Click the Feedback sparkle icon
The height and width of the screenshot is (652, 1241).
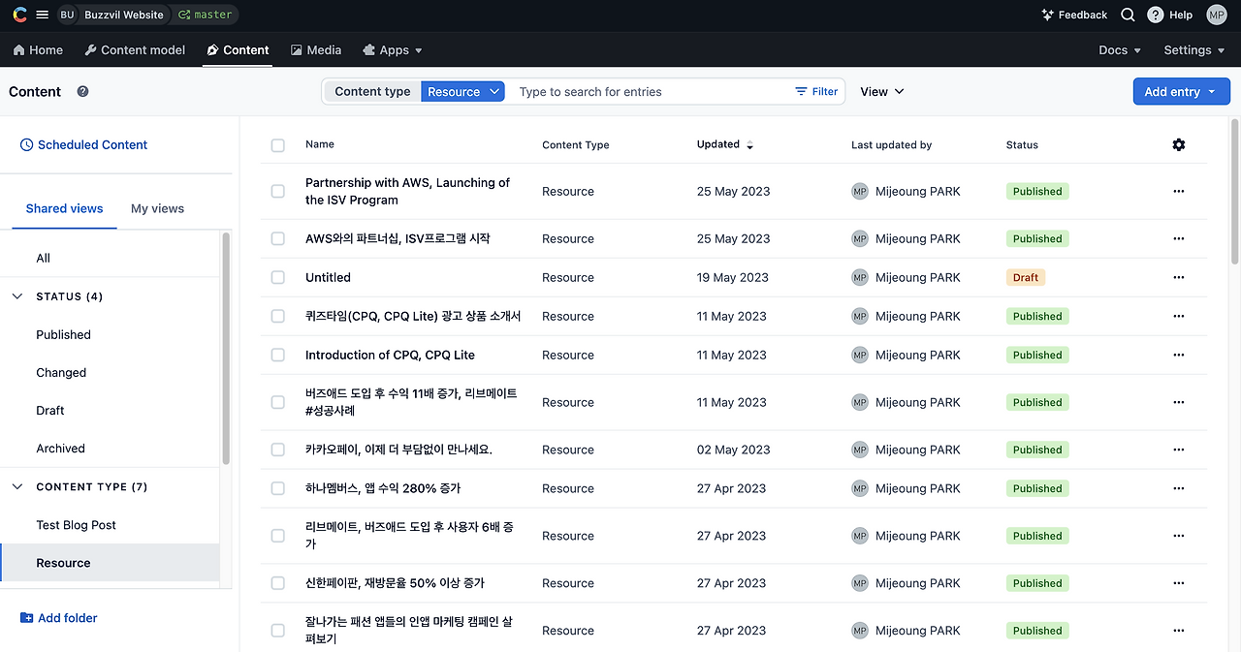[1047, 15]
